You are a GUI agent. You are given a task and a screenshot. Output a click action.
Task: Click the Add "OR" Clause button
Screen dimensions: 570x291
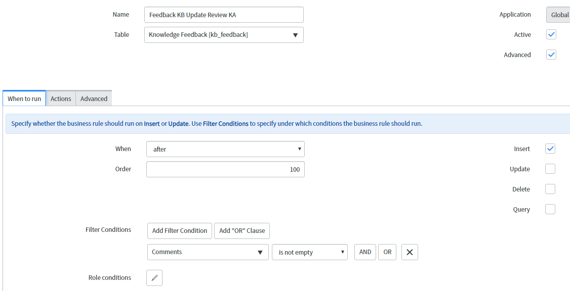click(242, 231)
